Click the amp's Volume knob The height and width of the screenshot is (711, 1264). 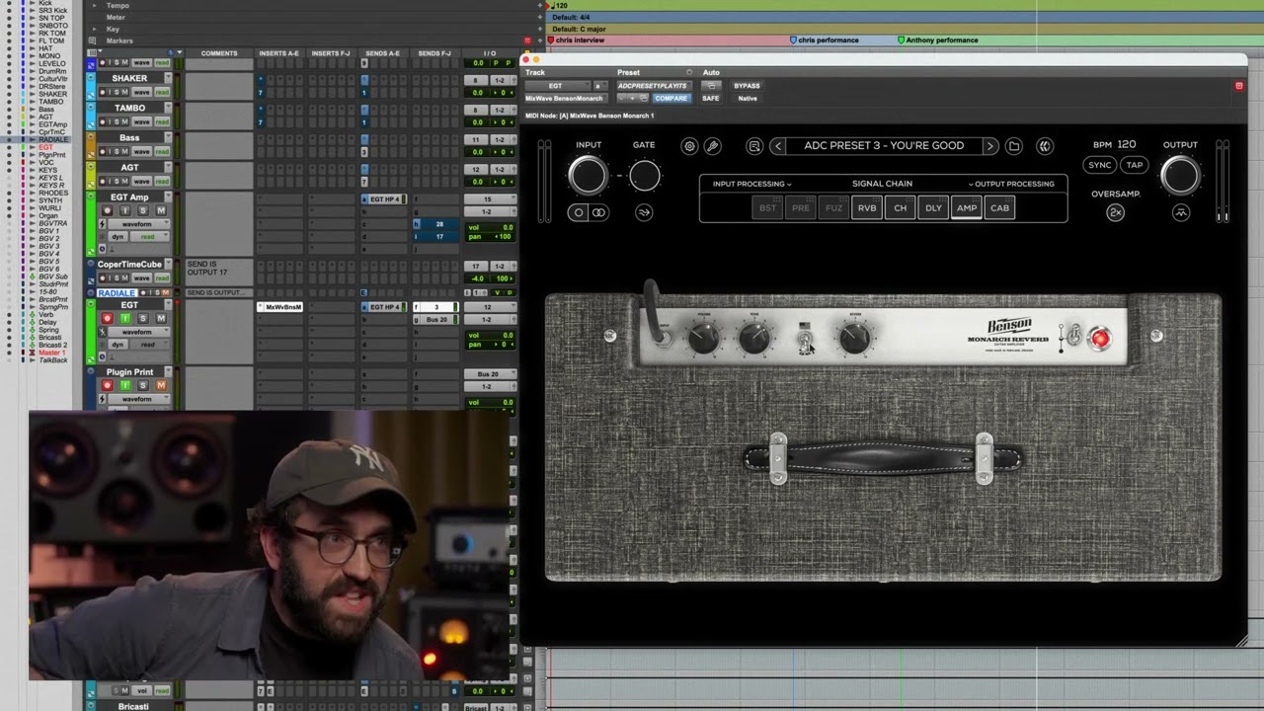tap(704, 340)
